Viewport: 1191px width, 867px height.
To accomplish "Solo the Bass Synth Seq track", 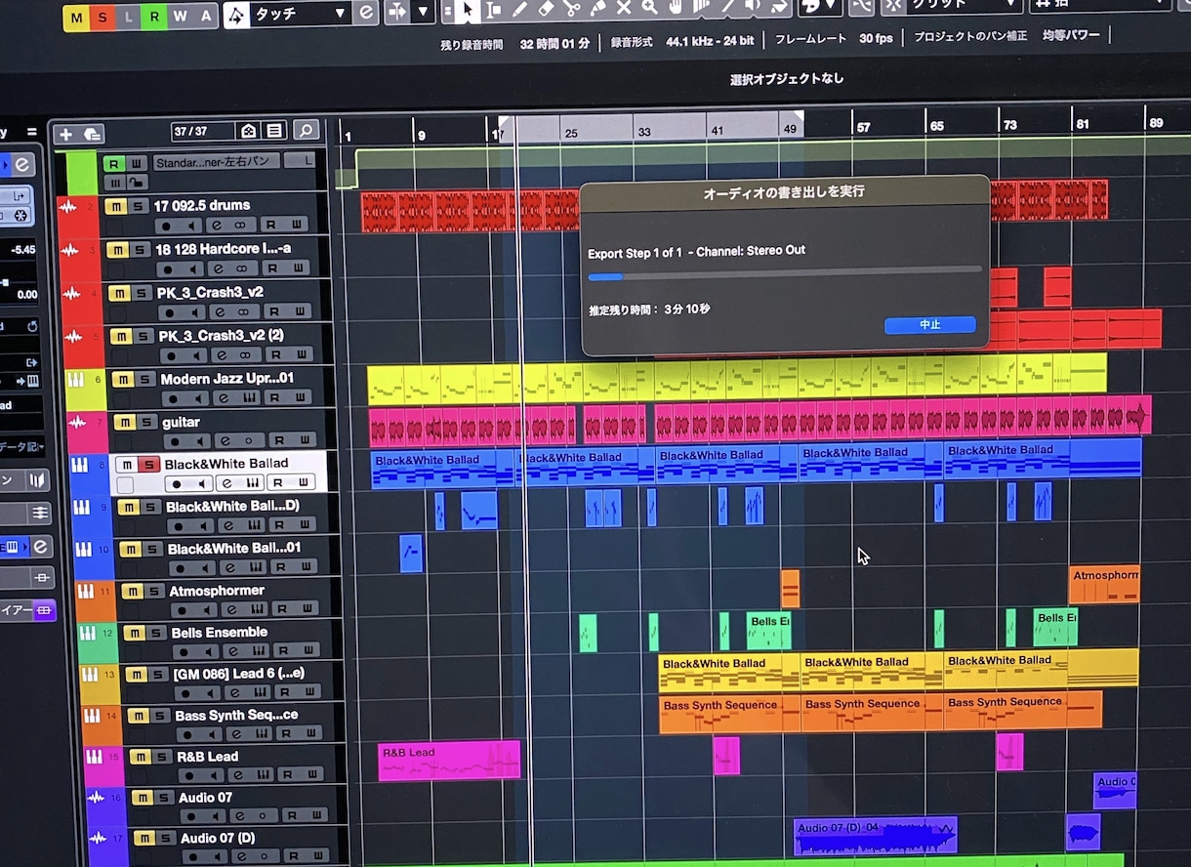I will coord(158,716).
